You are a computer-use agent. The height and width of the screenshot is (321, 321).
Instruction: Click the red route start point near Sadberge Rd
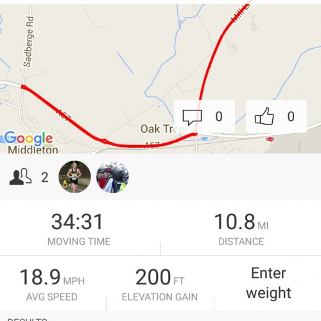point(23,87)
